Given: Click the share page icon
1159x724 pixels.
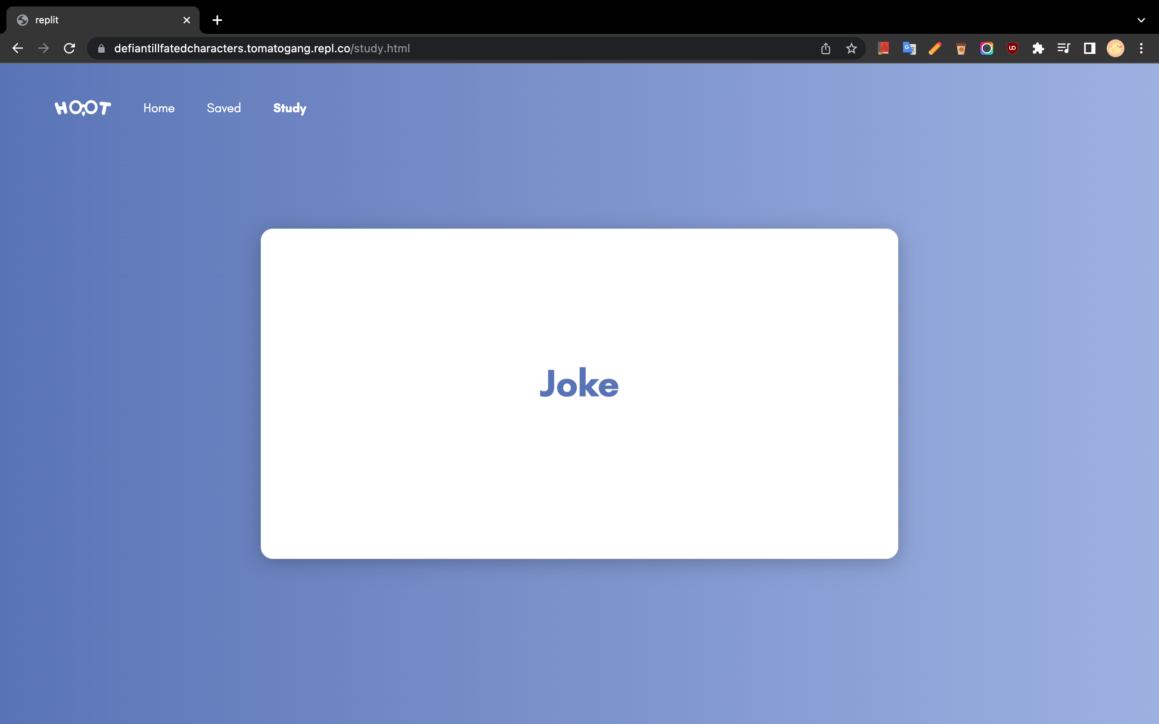Looking at the screenshot, I should coord(825,48).
